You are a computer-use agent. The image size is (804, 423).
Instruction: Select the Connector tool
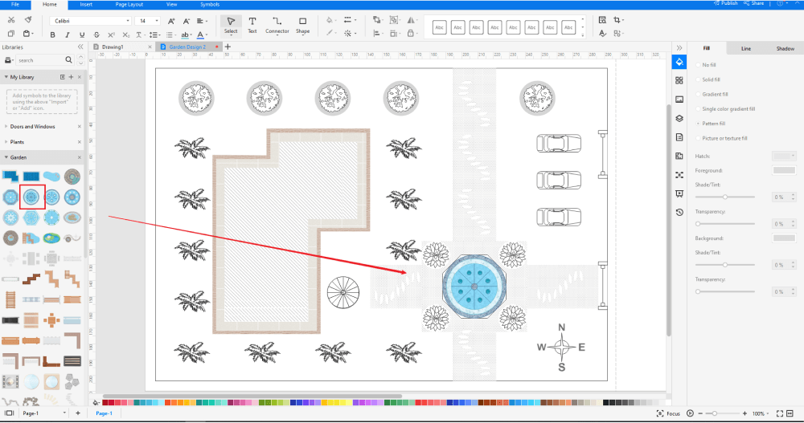tap(277, 25)
